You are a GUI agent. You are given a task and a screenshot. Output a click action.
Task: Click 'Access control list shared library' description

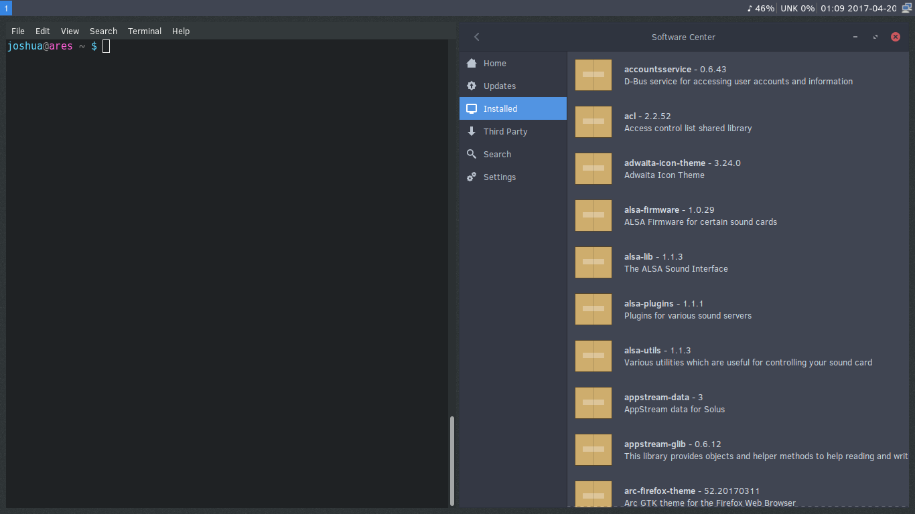click(x=688, y=128)
